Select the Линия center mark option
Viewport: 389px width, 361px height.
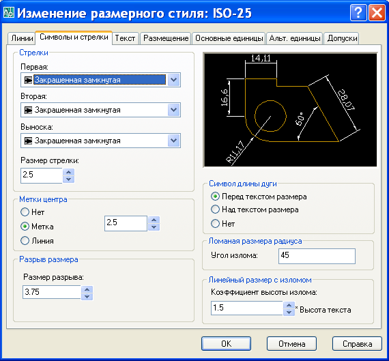point(25,241)
